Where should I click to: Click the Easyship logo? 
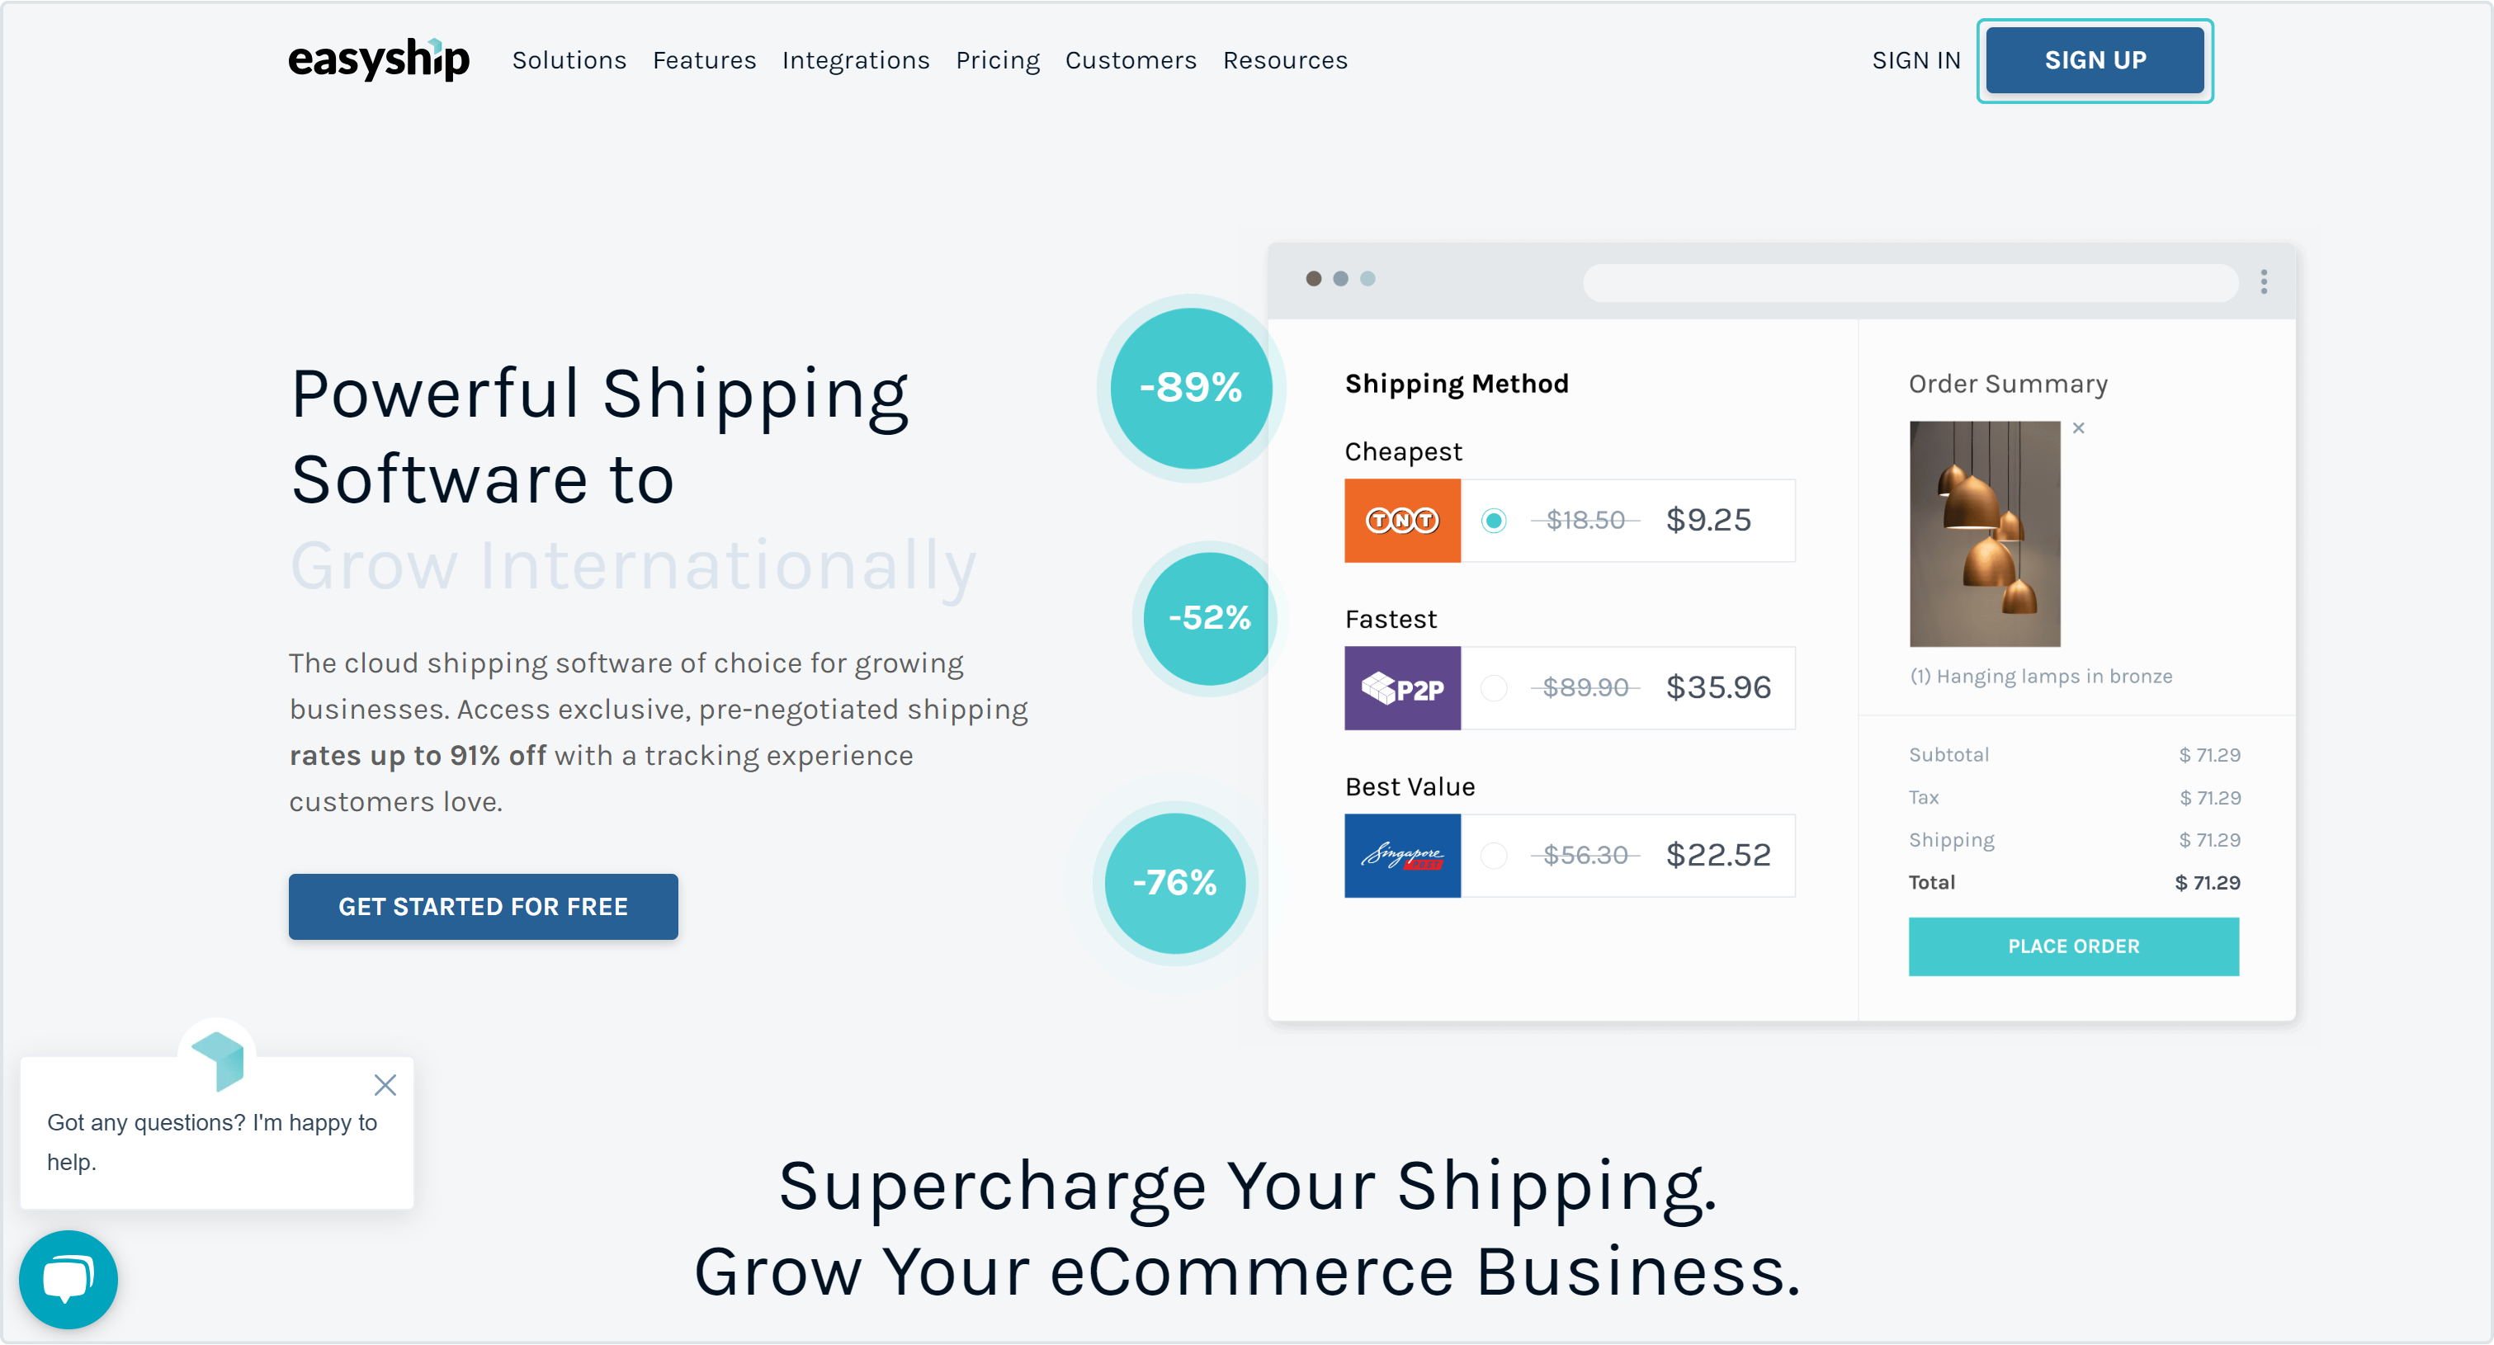[x=379, y=60]
